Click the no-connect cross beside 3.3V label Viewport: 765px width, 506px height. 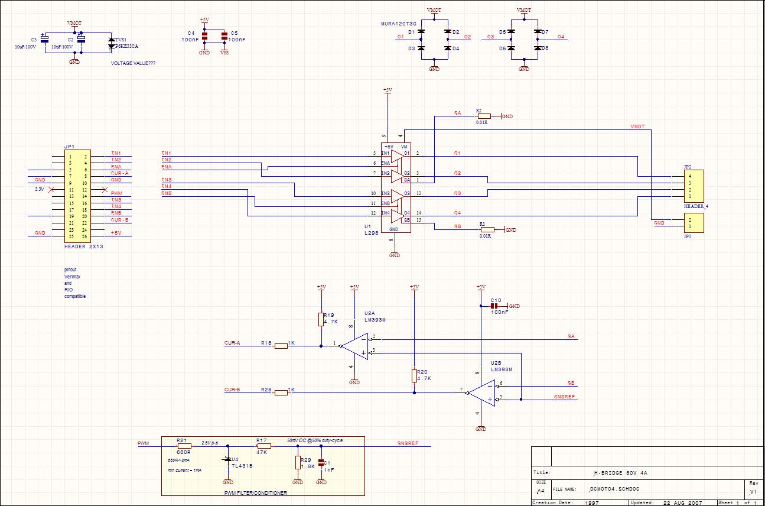coord(51,189)
